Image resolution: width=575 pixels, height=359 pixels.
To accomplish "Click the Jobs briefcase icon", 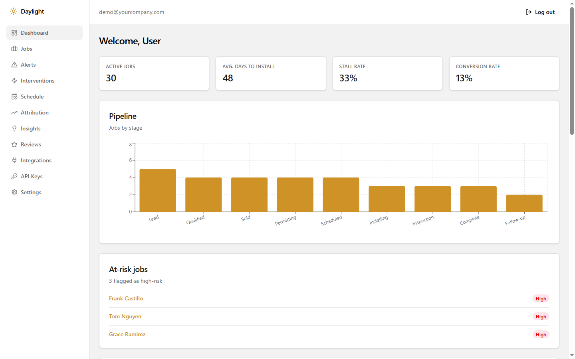I will click(x=14, y=49).
